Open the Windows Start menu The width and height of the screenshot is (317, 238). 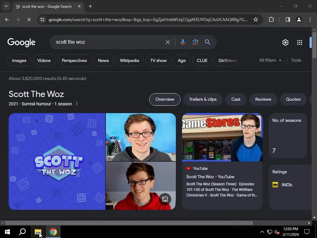(x=7, y=232)
